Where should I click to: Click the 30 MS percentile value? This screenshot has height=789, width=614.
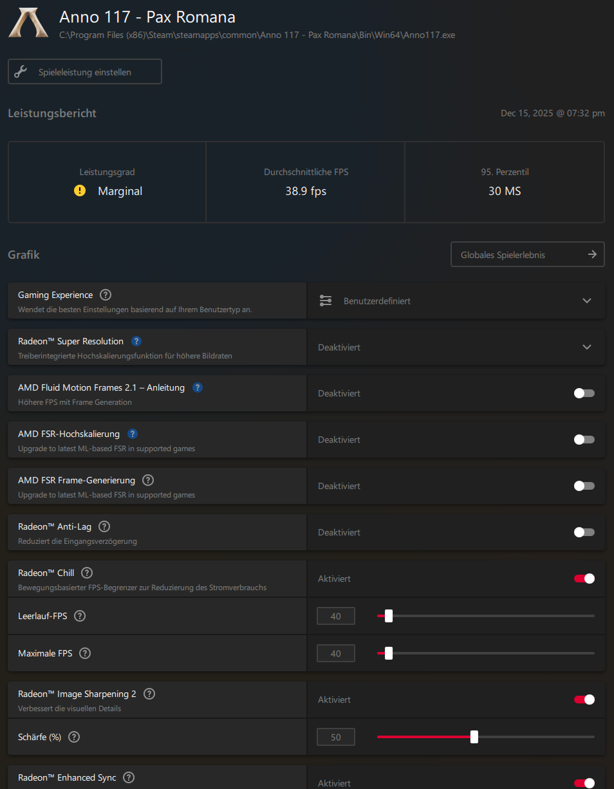(505, 191)
